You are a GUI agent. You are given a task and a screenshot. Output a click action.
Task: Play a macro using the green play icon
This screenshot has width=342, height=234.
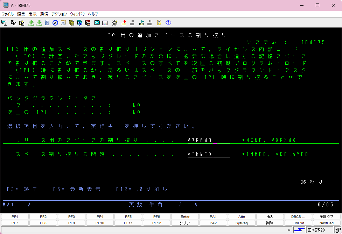pos(141,22)
